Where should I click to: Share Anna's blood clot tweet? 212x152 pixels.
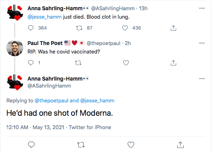(173, 28)
